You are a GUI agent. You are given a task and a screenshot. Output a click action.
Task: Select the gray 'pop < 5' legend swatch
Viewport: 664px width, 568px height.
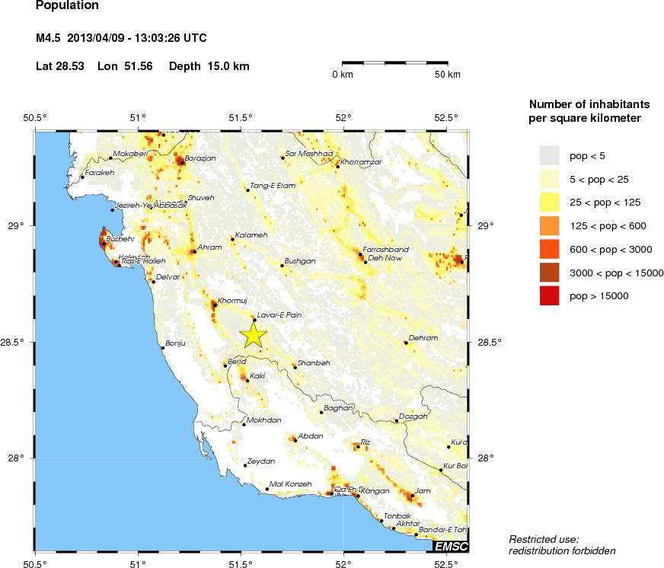[x=549, y=156]
